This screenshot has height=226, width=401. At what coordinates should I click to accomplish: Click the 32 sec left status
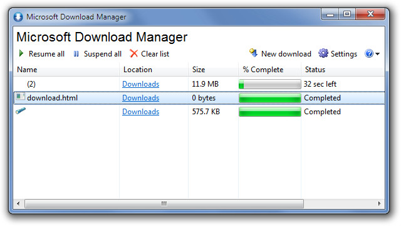[320, 84]
